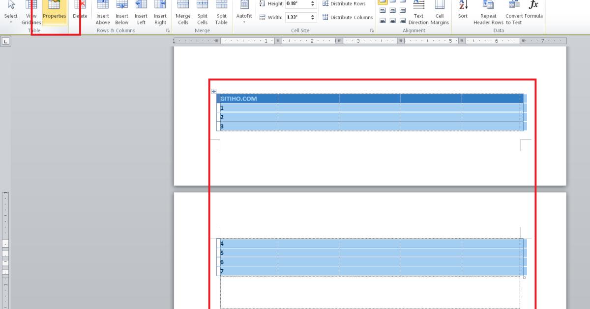590x309 pixels.
Task: Open the Cell Margins settings
Action: pyautogui.click(x=440, y=12)
